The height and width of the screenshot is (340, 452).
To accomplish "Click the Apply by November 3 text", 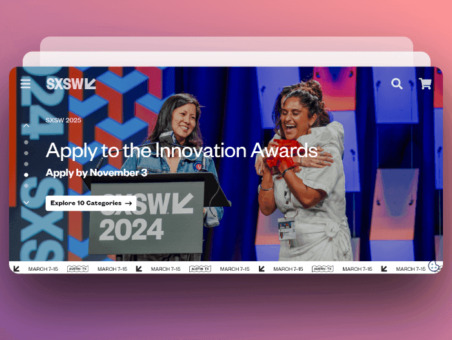I will click(x=97, y=173).
